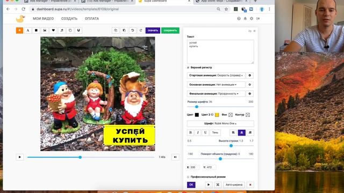Click the X coordinate field
Viewport: 344px width, 193px height.
point(194,167)
